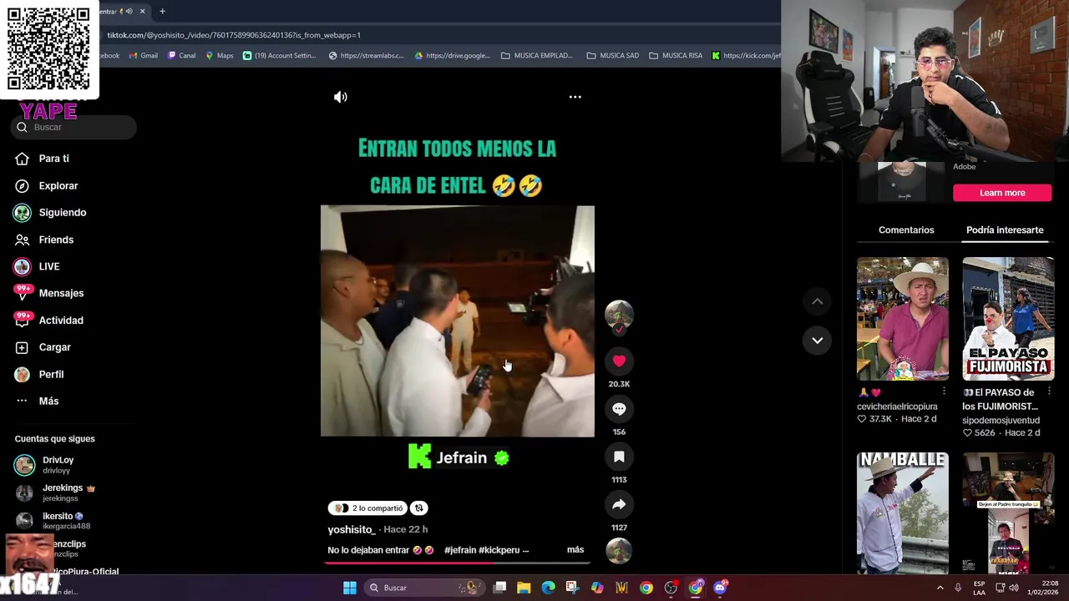Go to previous video with up chevron
The width and height of the screenshot is (1069, 601).
tap(817, 301)
